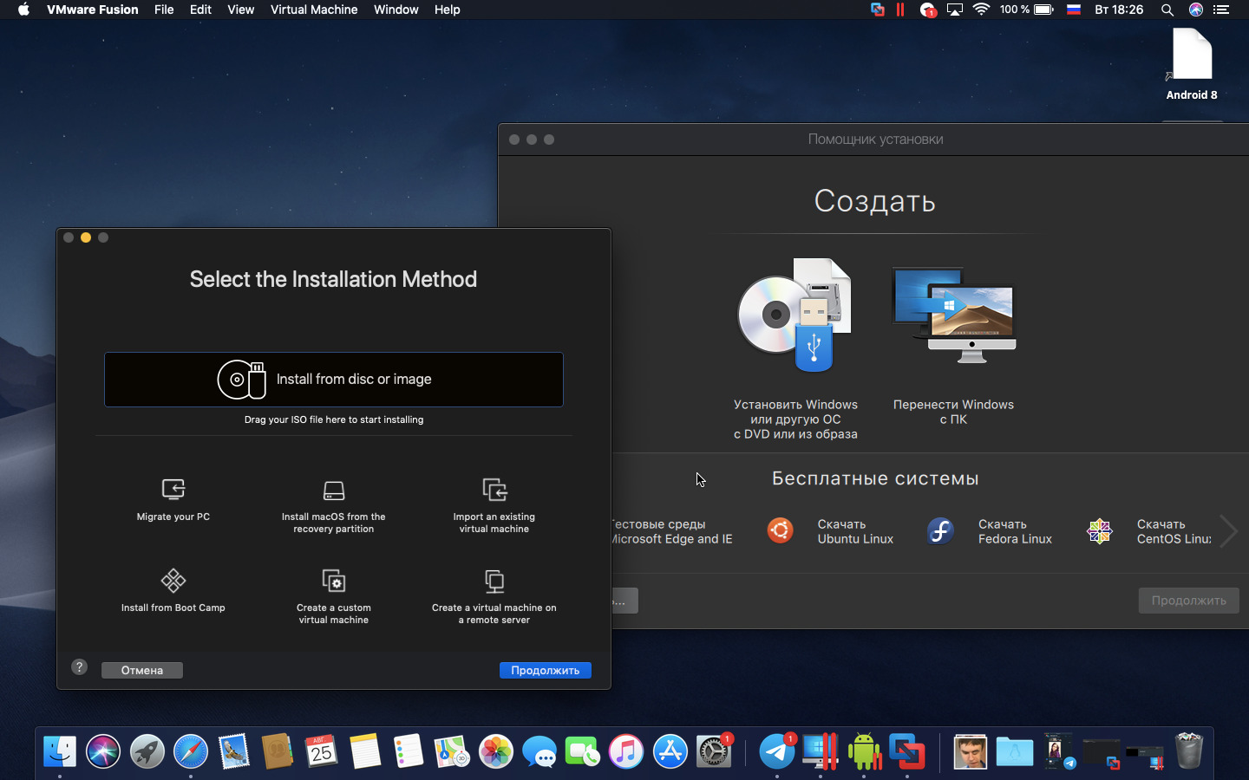The height and width of the screenshot is (780, 1249).
Task: Switch keyboard layout via Russian flag icon
Action: coord(1073,10)
